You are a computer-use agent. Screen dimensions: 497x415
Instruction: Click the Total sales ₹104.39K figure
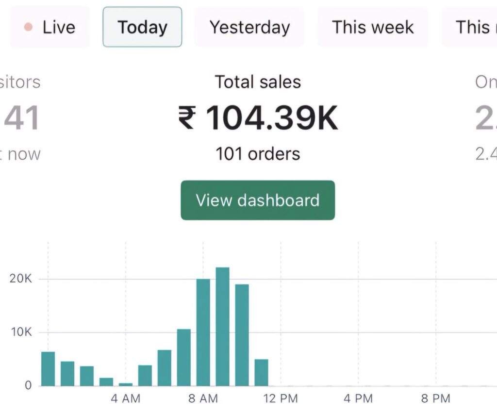pyautogui.click(x=258, y=118)
